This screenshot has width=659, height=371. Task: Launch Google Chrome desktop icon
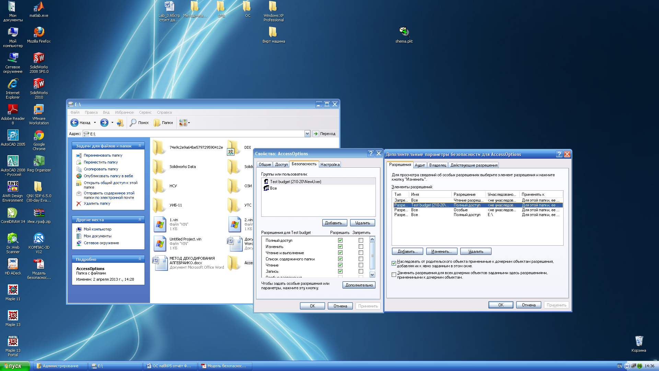pos(39,140)
